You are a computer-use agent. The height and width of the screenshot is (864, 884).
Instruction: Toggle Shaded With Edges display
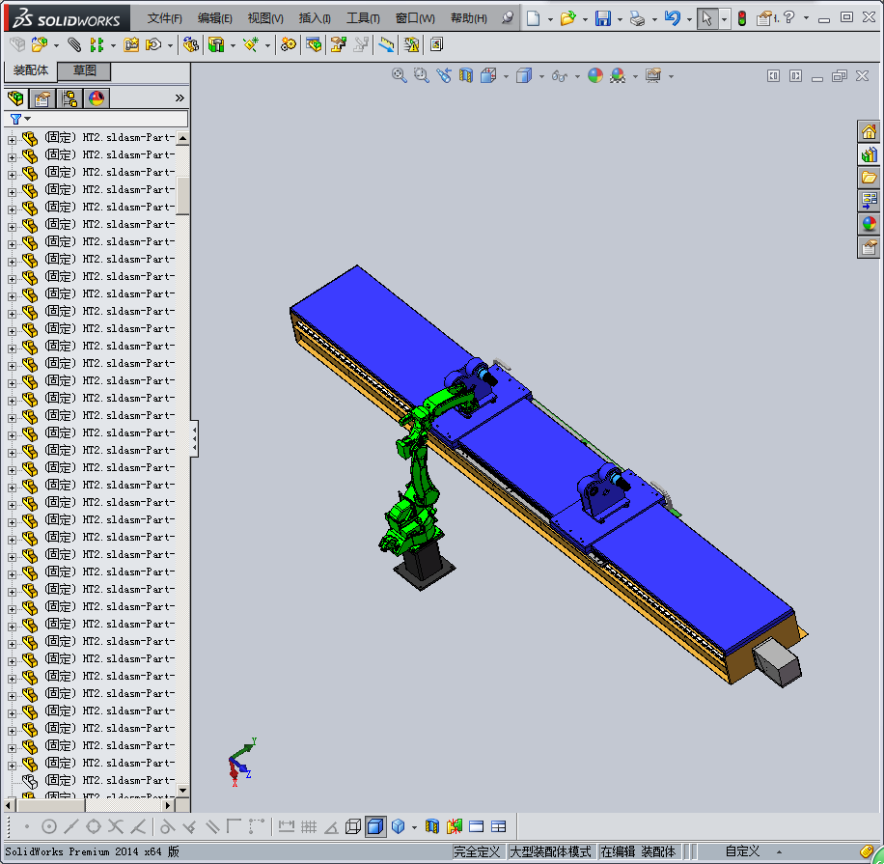(375, 826)
